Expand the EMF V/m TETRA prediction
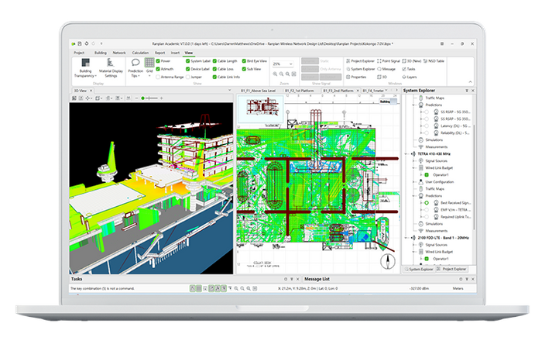This screenshot has width=542, height=351. 421,209
